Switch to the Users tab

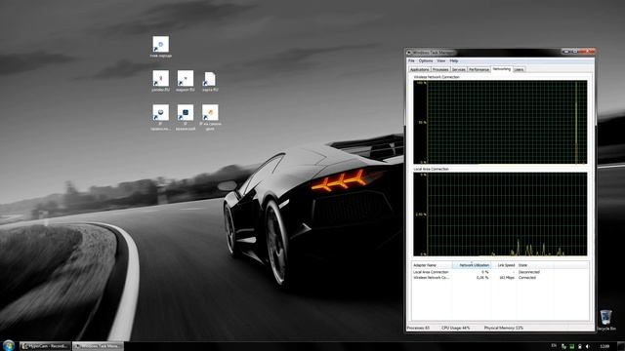coord(519,69)
